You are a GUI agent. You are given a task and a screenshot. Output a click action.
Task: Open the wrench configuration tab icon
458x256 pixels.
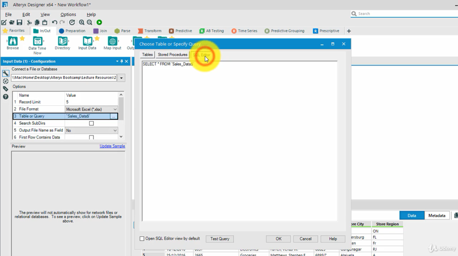tap(6, 74)
